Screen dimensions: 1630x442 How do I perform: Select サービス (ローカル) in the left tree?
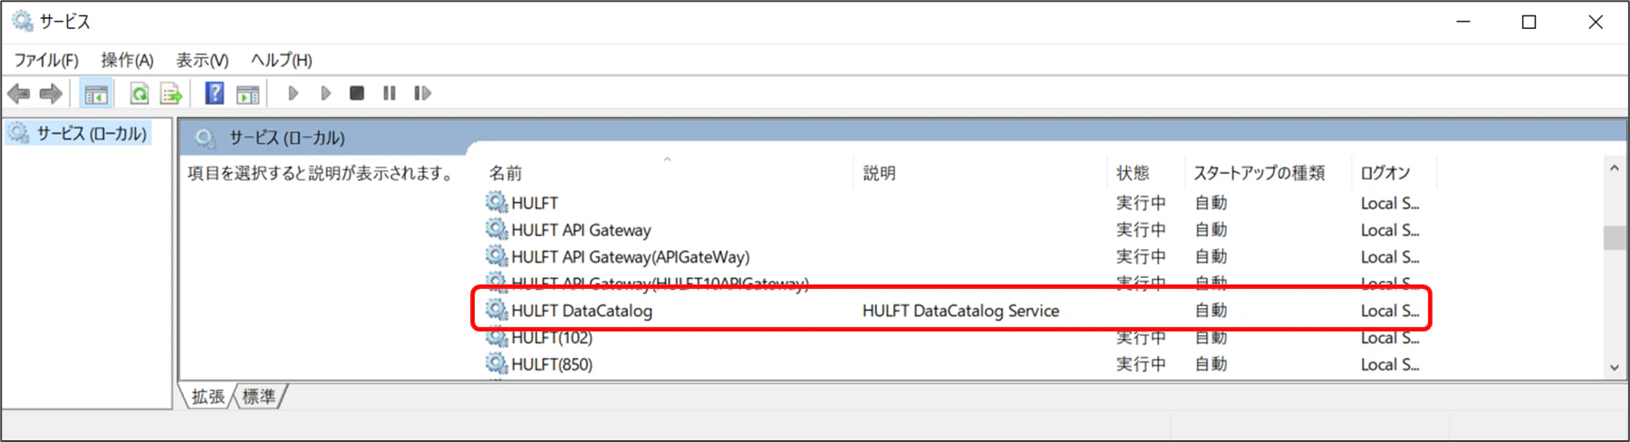[91, 134]
